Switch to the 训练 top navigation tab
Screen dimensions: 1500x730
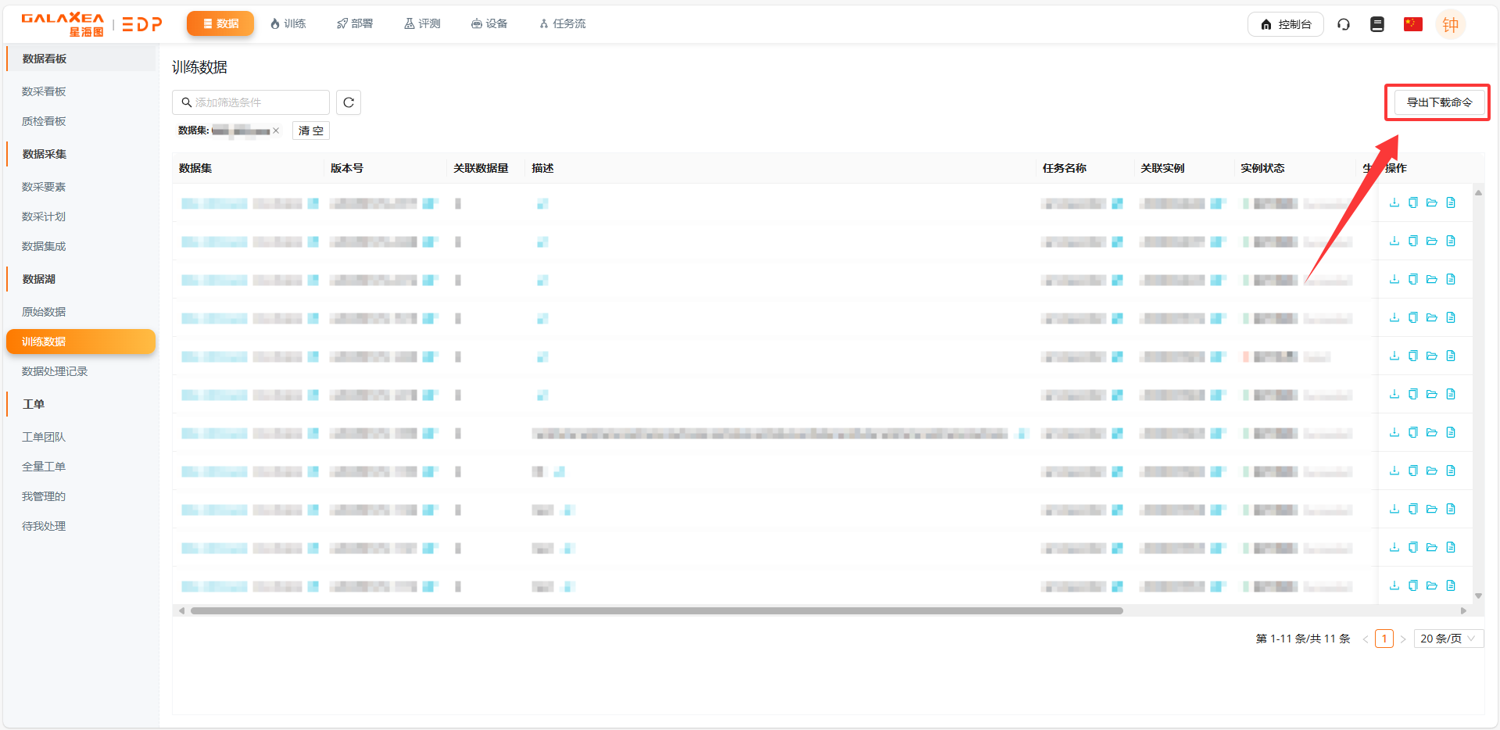pos(288,24)
